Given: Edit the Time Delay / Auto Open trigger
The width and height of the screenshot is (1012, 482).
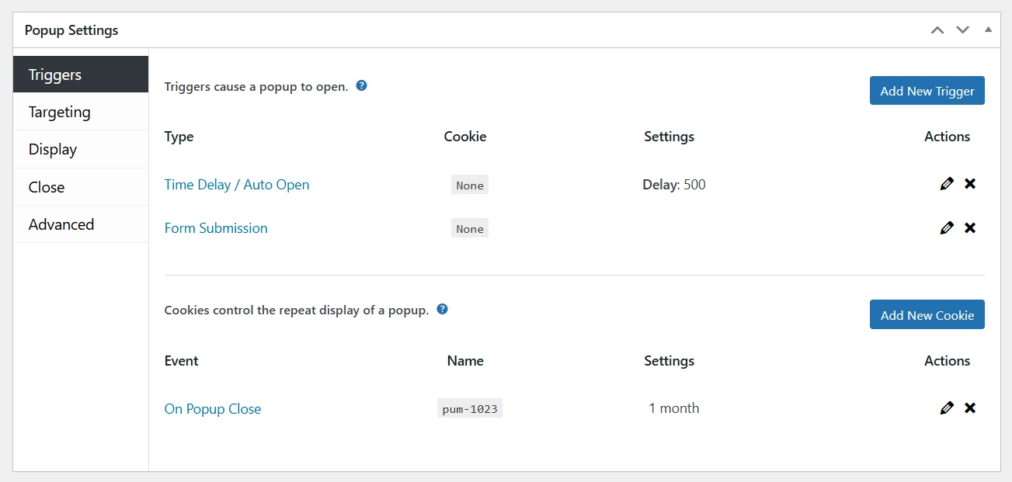Looking at the screenshot, I should [x=946, y=184].
